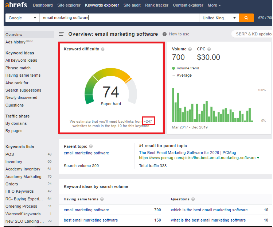The image size is (273, 227).
Task: Open Content explorer
Action: [188, 5]
